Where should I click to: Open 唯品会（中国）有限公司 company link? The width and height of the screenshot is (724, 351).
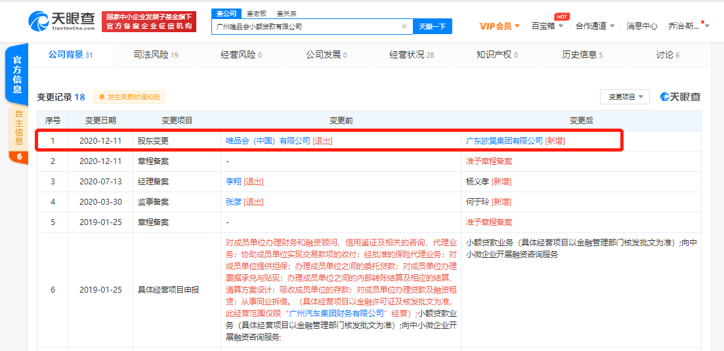(x=268, y=140)
